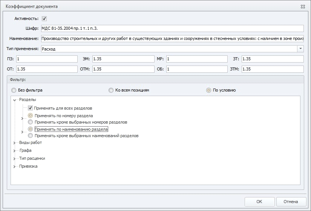Expand the Виды работ node

pos(15,143)
